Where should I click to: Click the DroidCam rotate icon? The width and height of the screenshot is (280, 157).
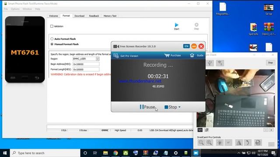click(x=248, y=143)
